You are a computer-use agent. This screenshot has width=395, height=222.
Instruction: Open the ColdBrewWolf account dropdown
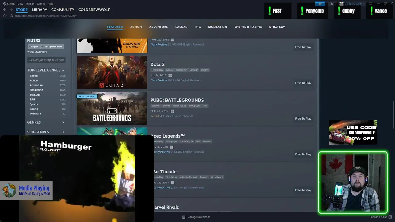tap(354, 4)
